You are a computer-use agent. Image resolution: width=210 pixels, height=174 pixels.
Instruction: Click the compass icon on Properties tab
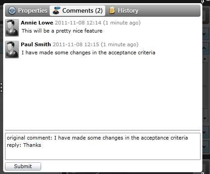12,11
